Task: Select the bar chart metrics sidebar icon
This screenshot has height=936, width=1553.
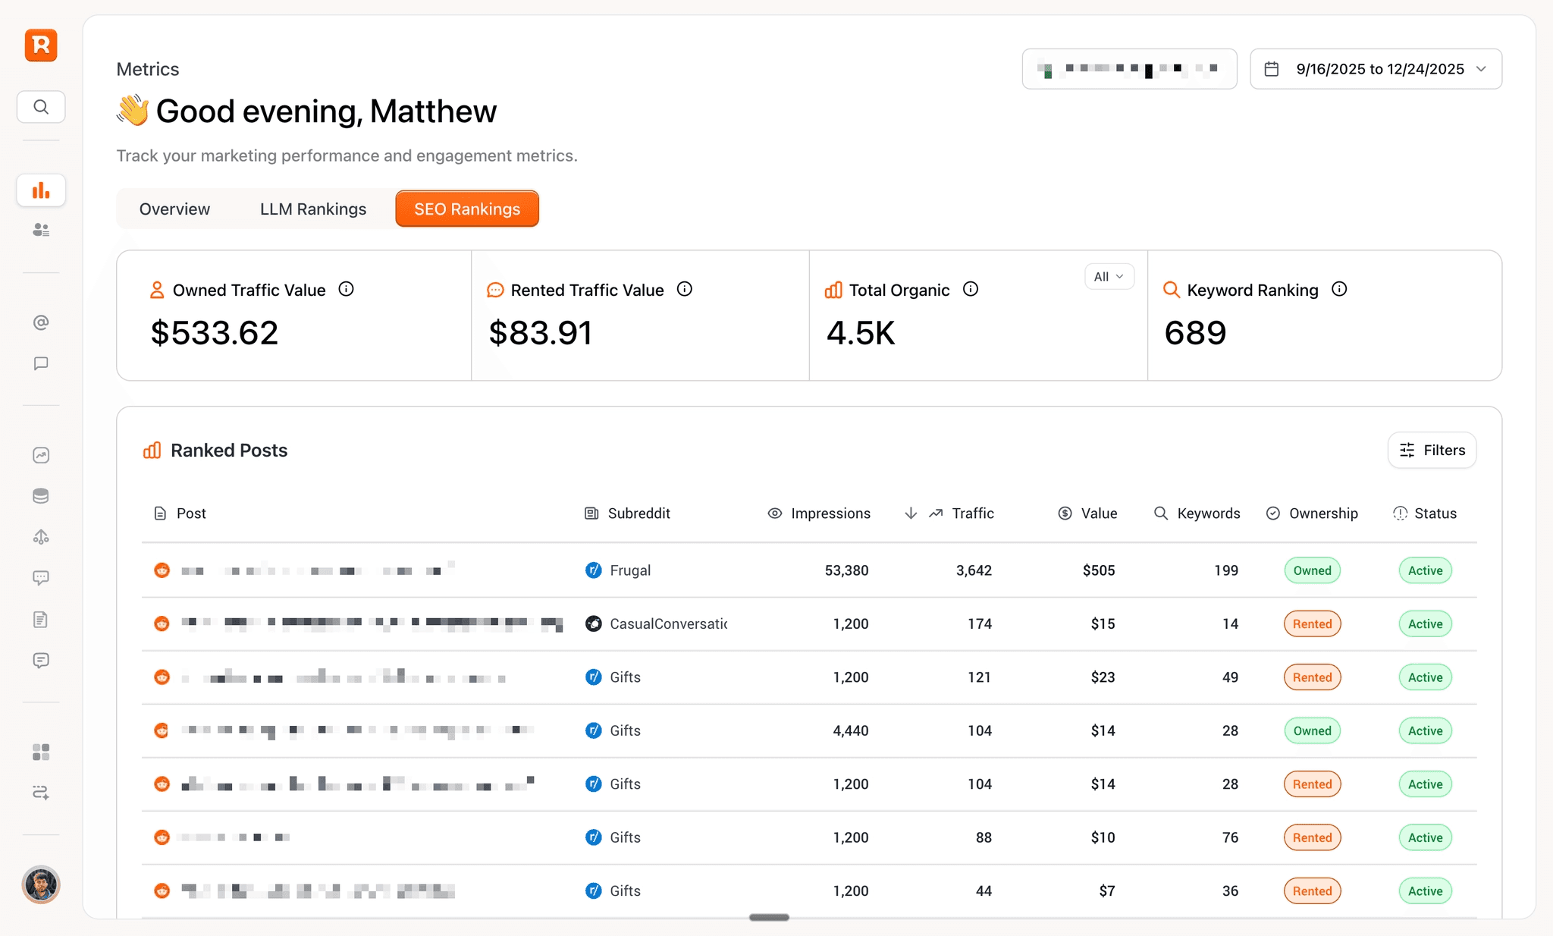Action: [41, 190]
